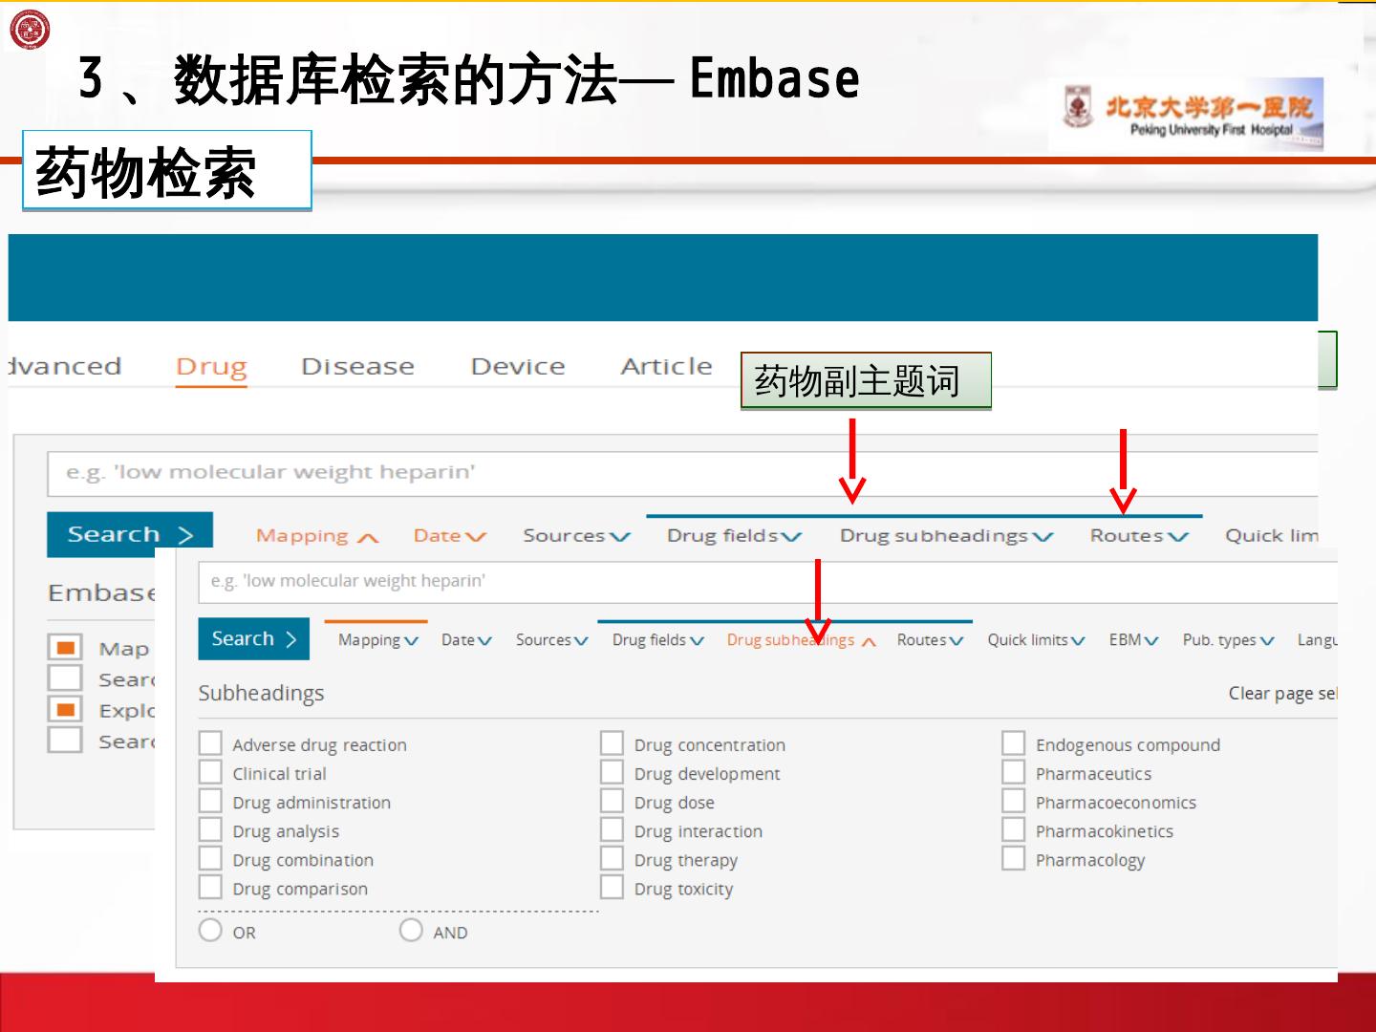Check the Pharmacology subheading

(1013, 858)
